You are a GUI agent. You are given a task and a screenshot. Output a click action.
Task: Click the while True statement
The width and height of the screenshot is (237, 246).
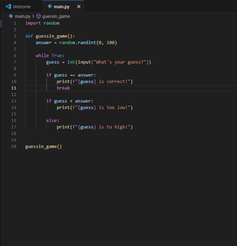(x=50, y=55)
